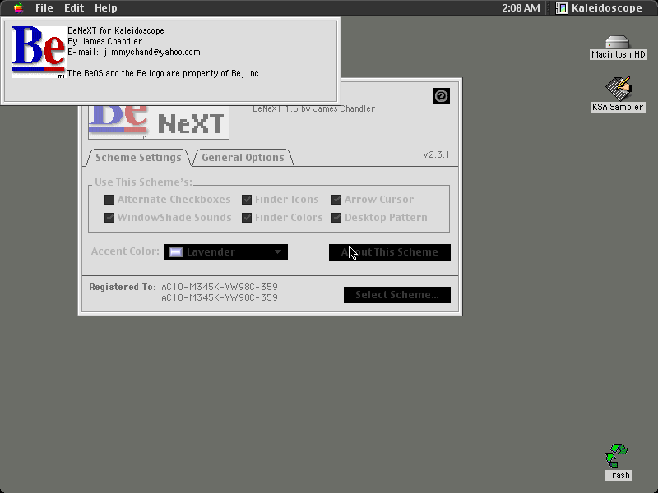Viewport: 658px width, 493px height.
Task: Click the Be, Inc. property notice text
Action: pos(164,73)
